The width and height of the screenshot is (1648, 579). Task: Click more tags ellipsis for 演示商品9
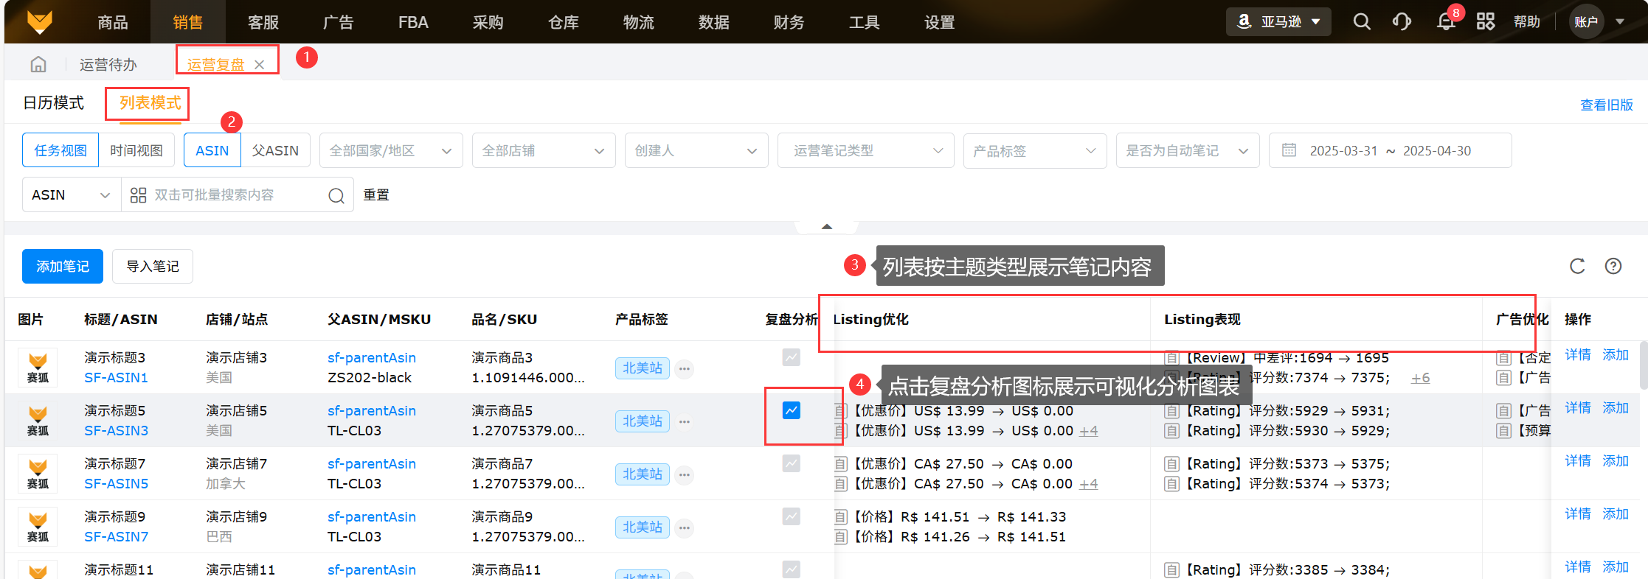click(x=685, y=527)
